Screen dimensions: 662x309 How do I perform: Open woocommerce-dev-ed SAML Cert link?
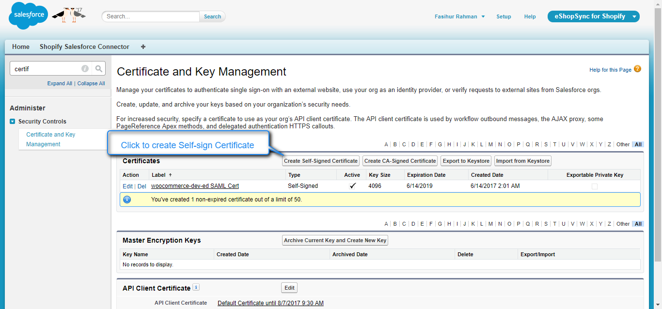[195, 186]
